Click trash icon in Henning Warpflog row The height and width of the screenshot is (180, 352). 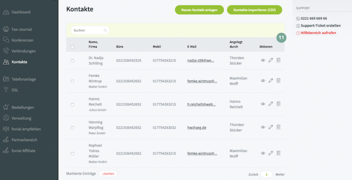pos(278,127)
